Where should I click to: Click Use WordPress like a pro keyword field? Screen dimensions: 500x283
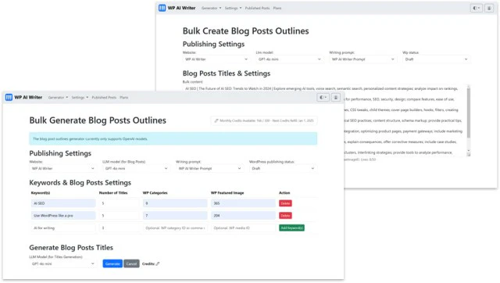(63, 216)
